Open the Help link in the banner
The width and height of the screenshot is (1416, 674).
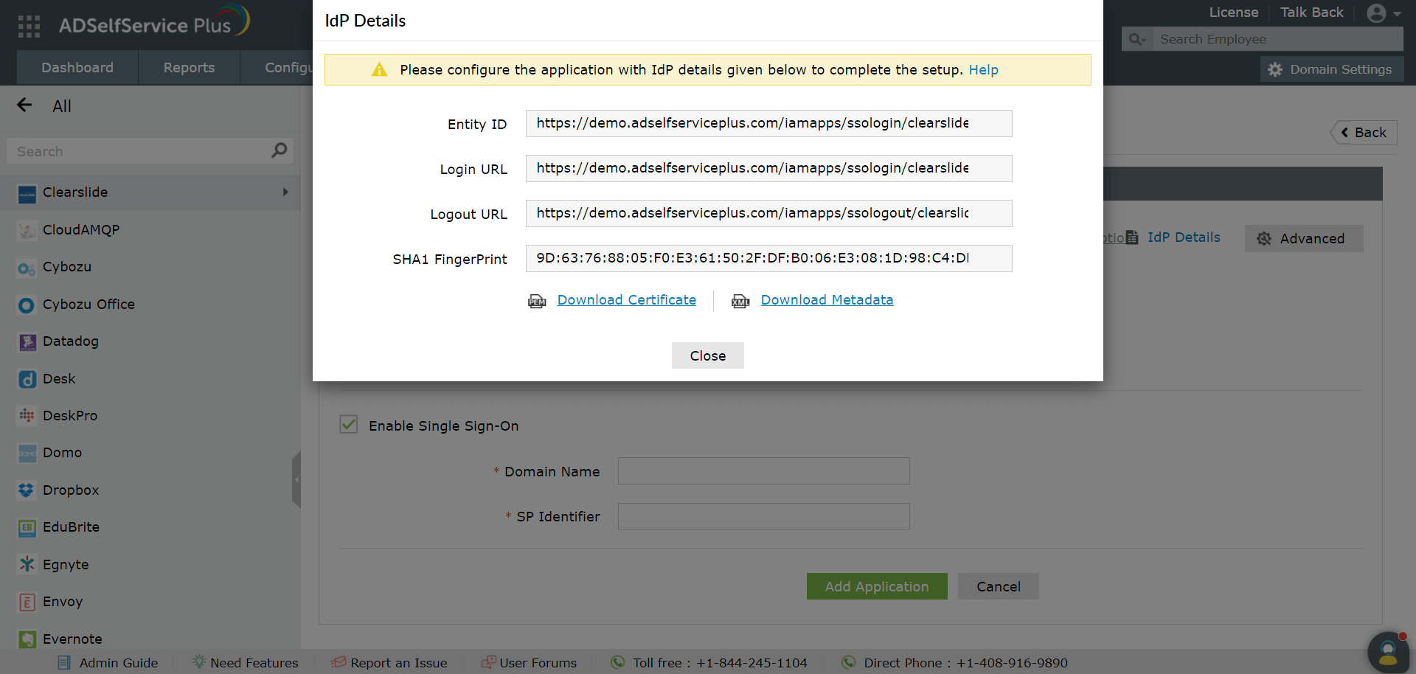983,70
